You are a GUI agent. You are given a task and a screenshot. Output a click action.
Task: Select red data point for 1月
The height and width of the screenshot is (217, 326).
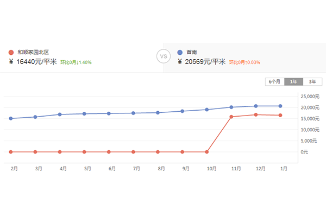[x=280, y=115]
